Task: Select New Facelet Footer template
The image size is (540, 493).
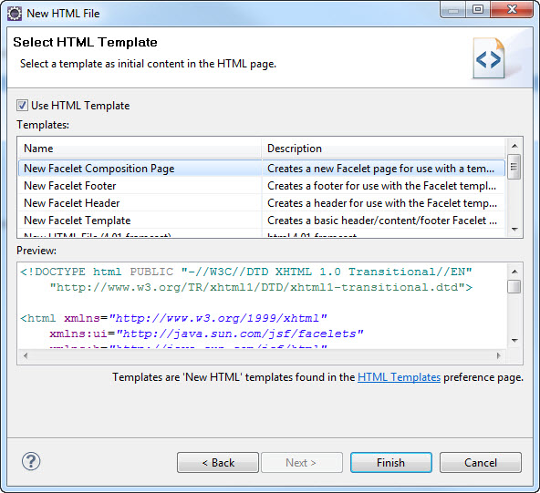Action: point(262,186)
